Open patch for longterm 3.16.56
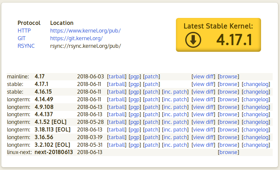The height and width of the screenshot is (170, 280). point(151,137)
